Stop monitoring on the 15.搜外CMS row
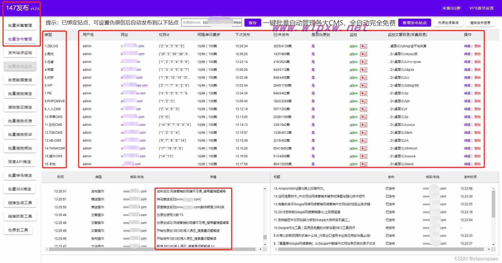Viewport: 502px width, 263px height. coord(364,156)
